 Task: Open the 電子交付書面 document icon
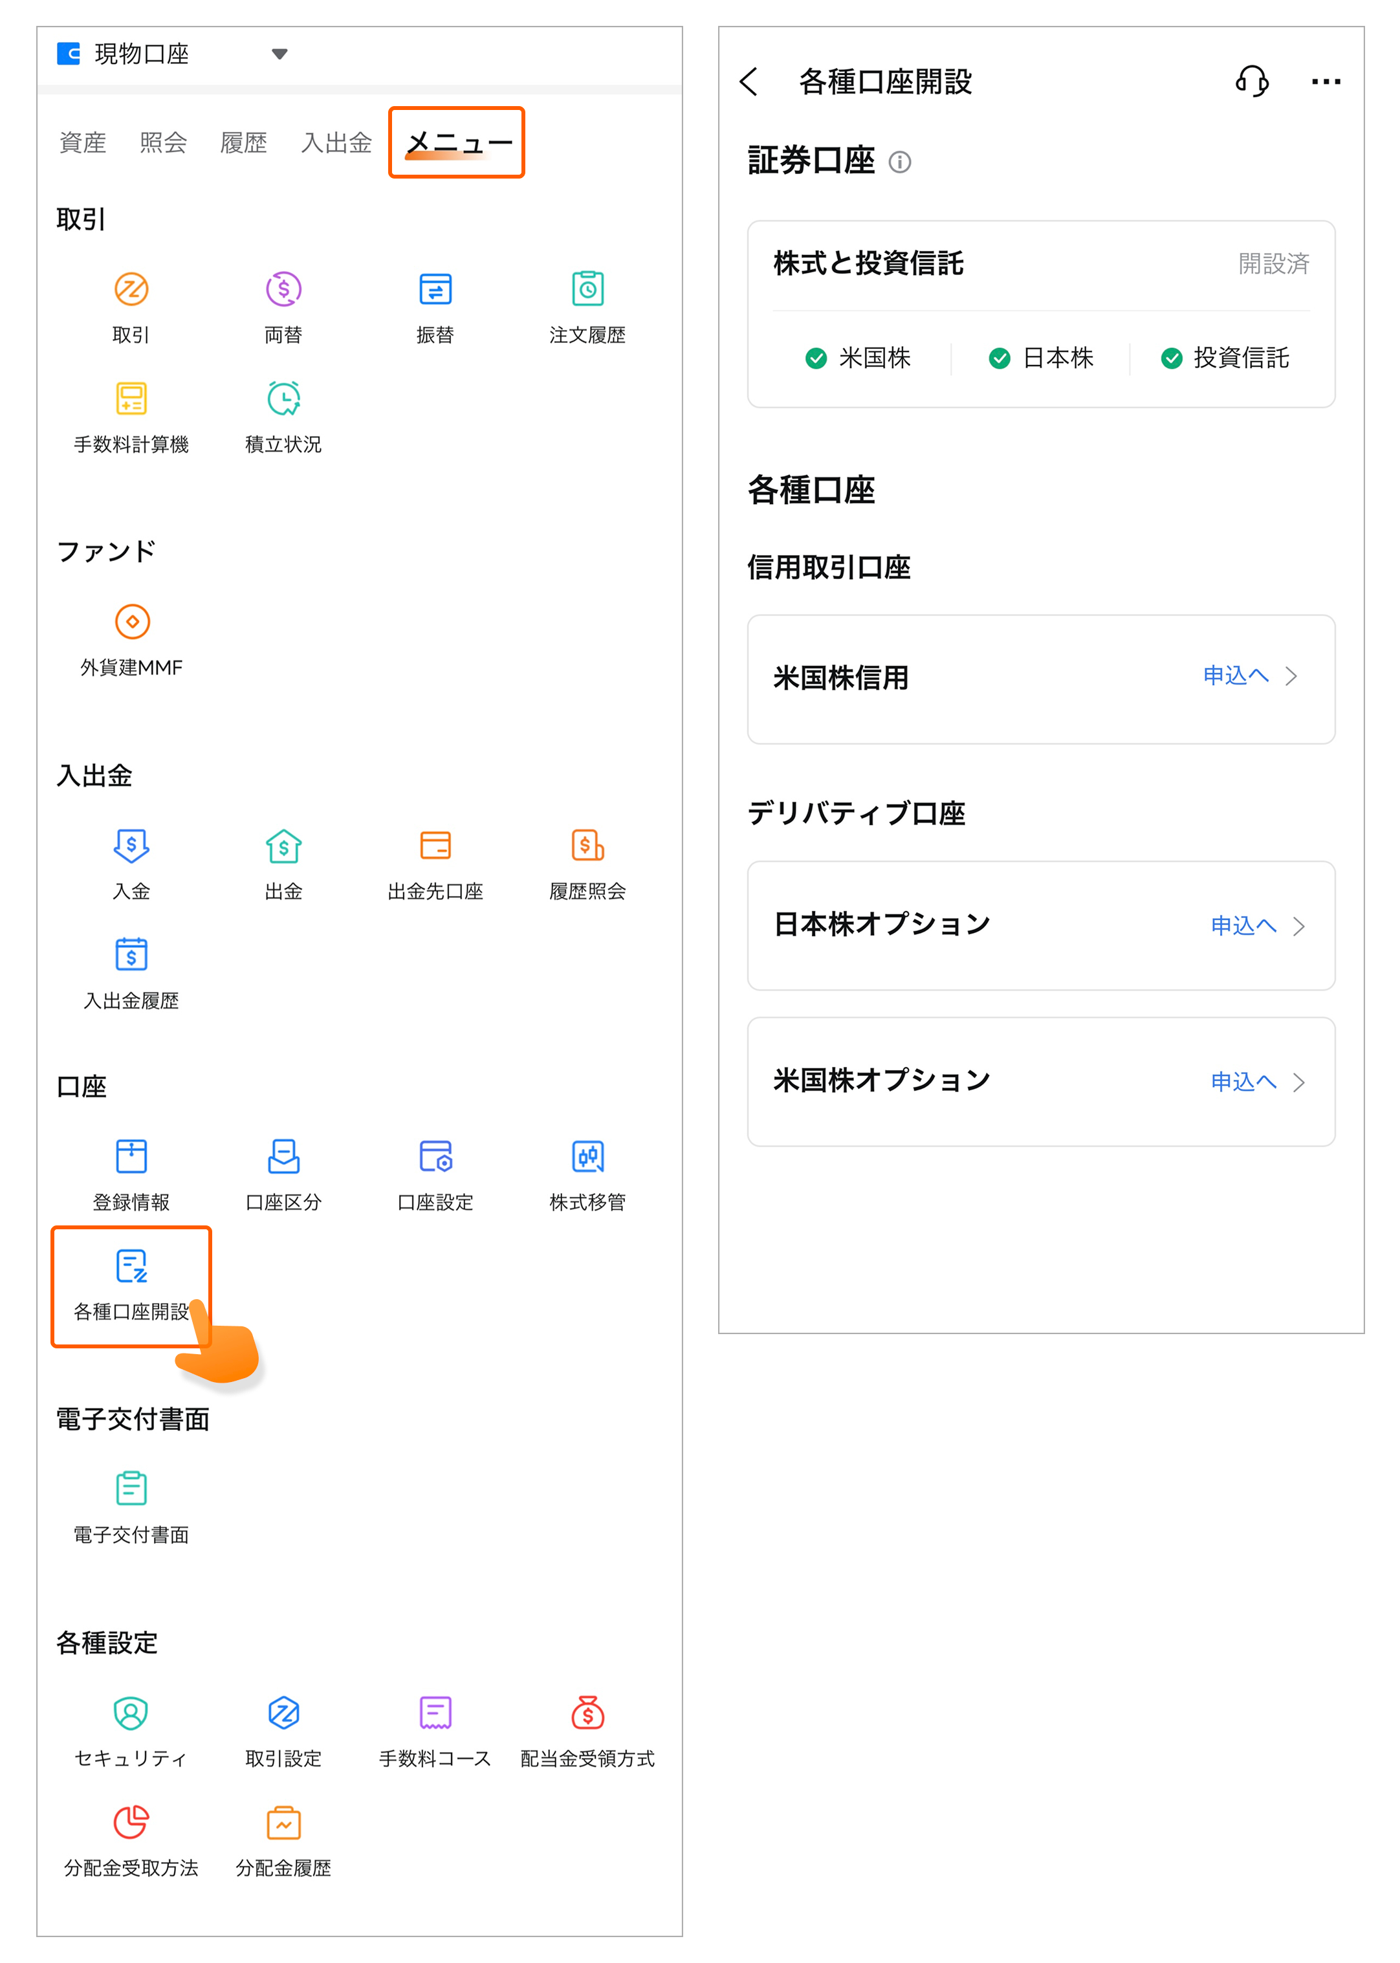[x=132, y=1488]
